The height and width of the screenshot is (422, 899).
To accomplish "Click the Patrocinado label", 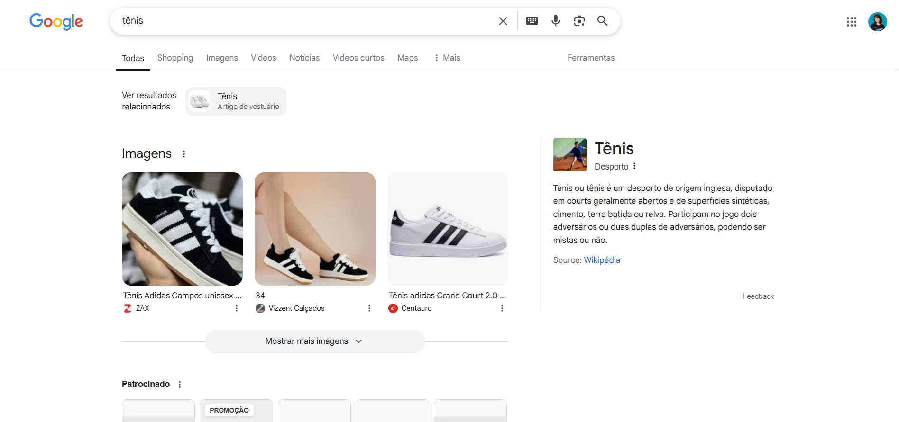I will pos(146,384).
